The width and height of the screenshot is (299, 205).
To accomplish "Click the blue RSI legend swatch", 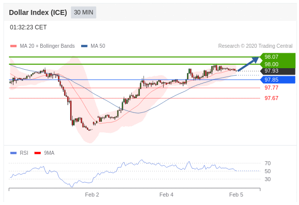I will tap(13, 153).
